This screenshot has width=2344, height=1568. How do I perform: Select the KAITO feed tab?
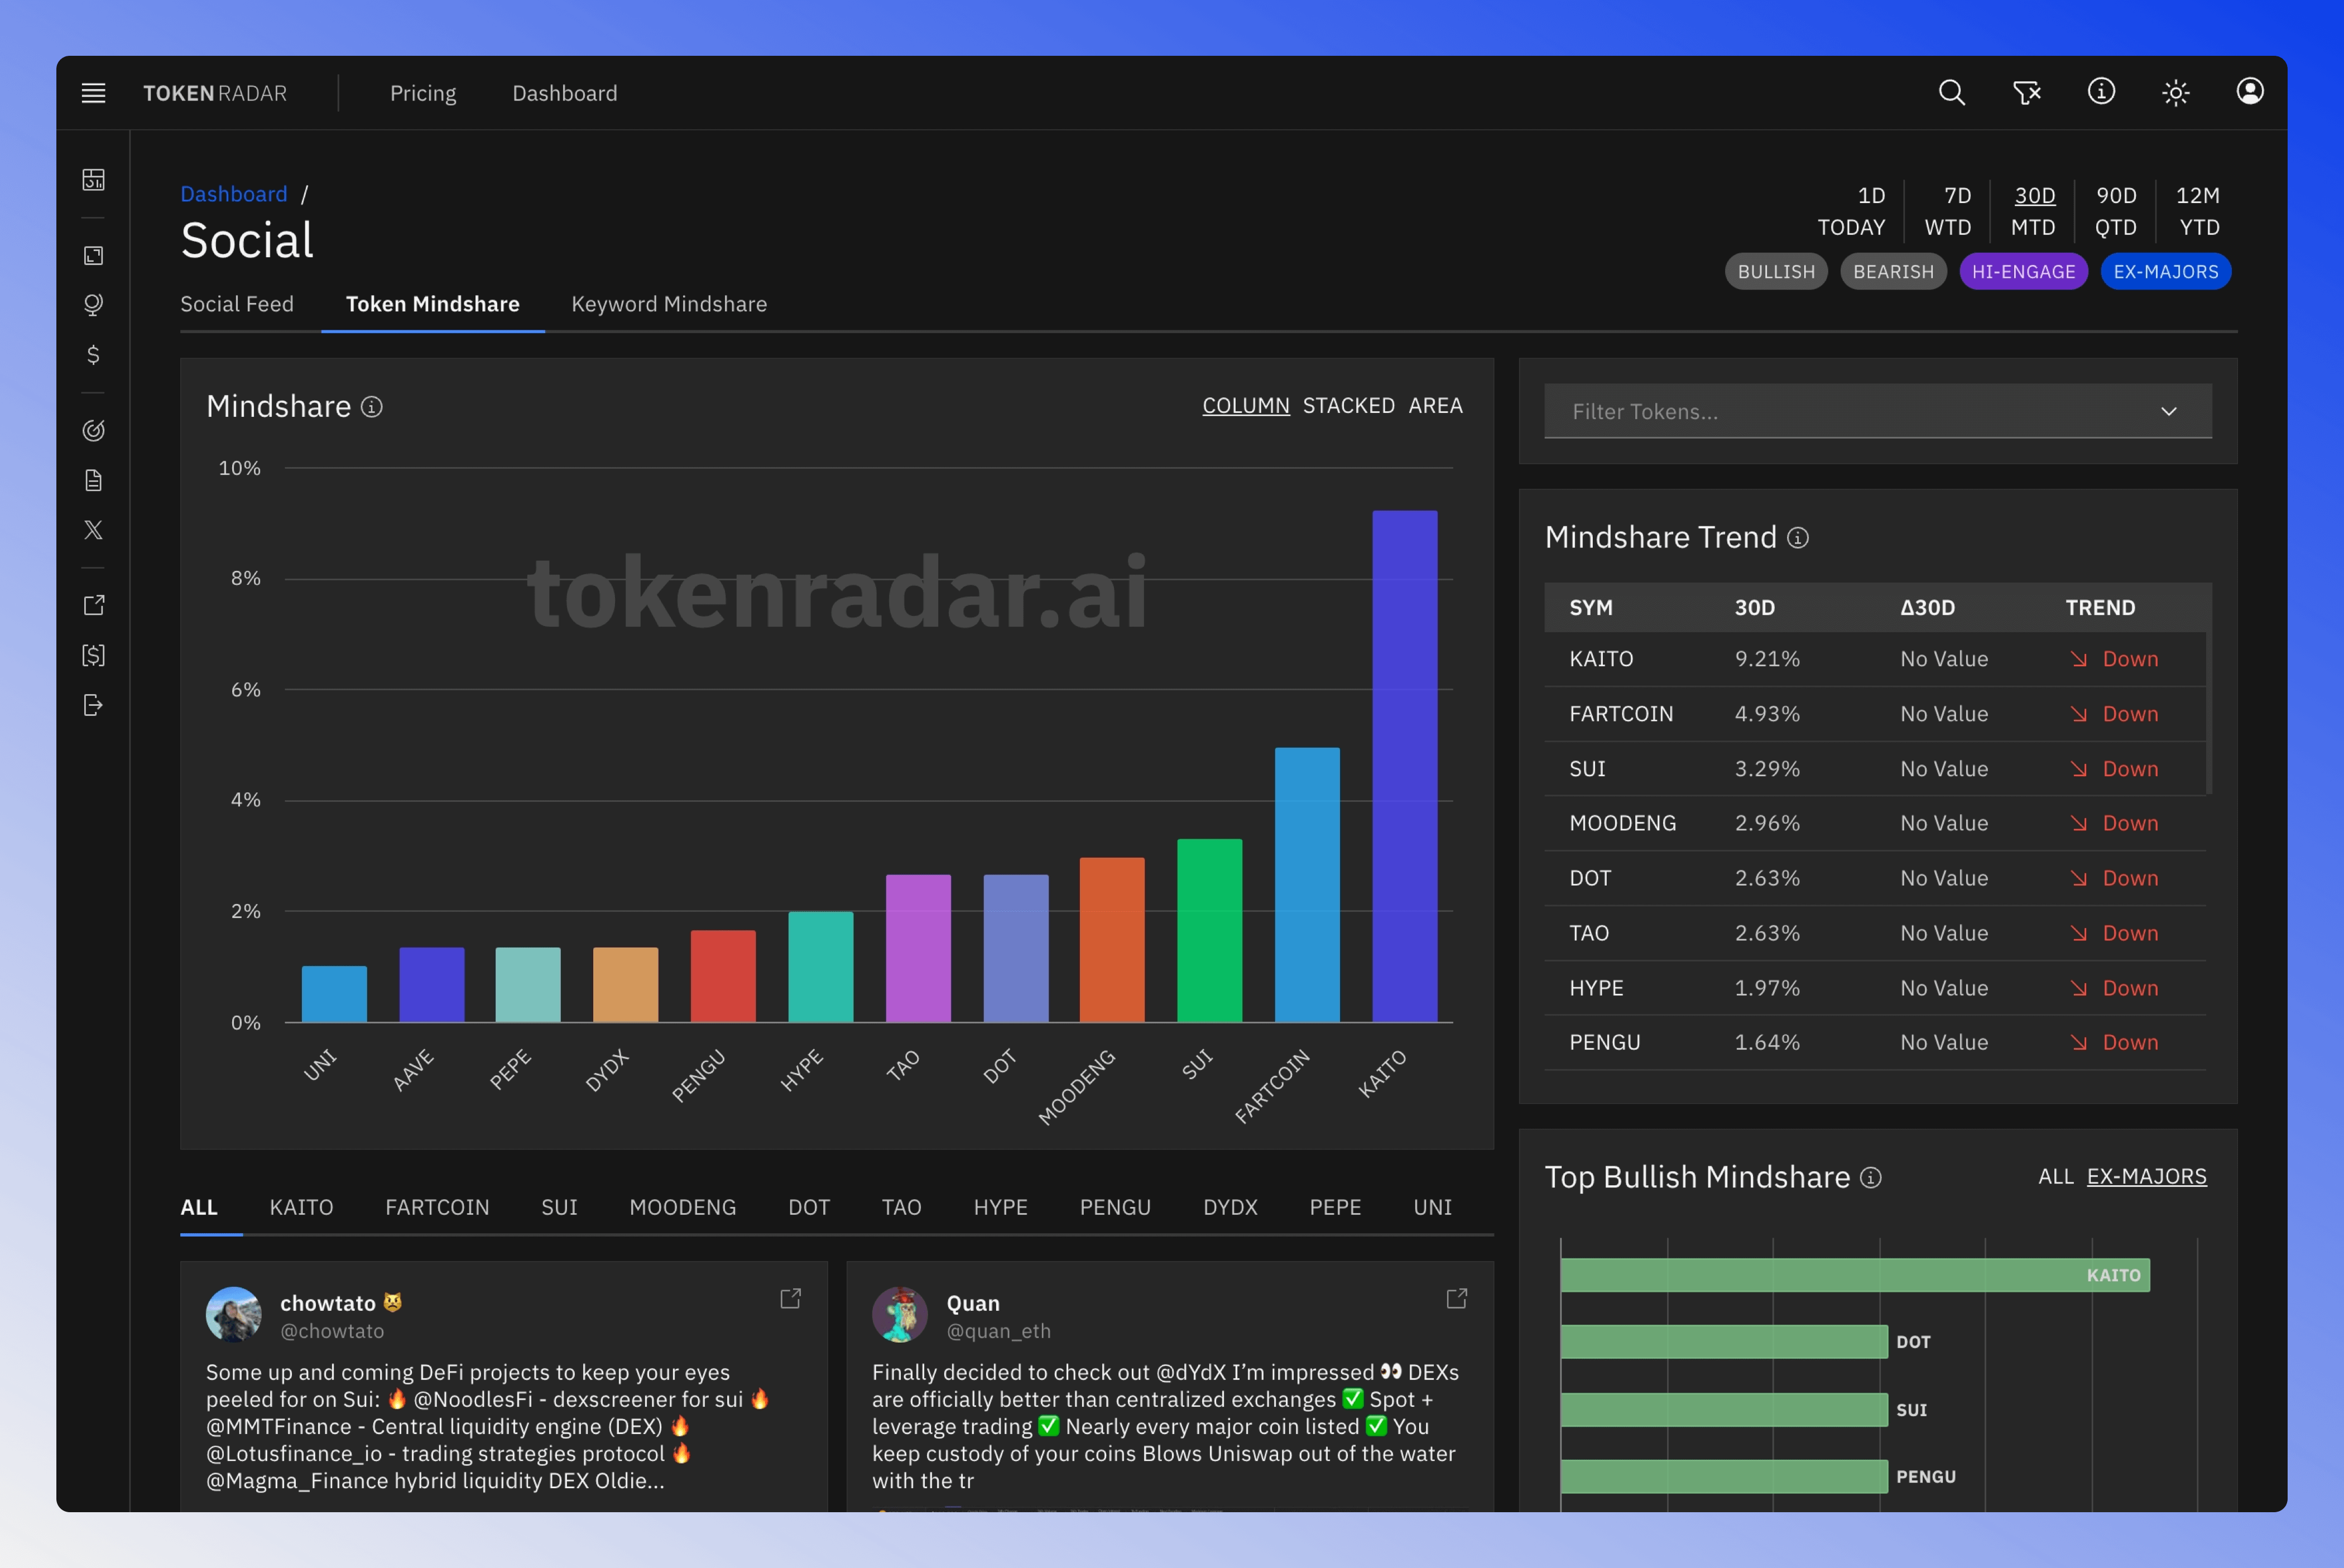pyautogui.click(x=301, y=1207)
